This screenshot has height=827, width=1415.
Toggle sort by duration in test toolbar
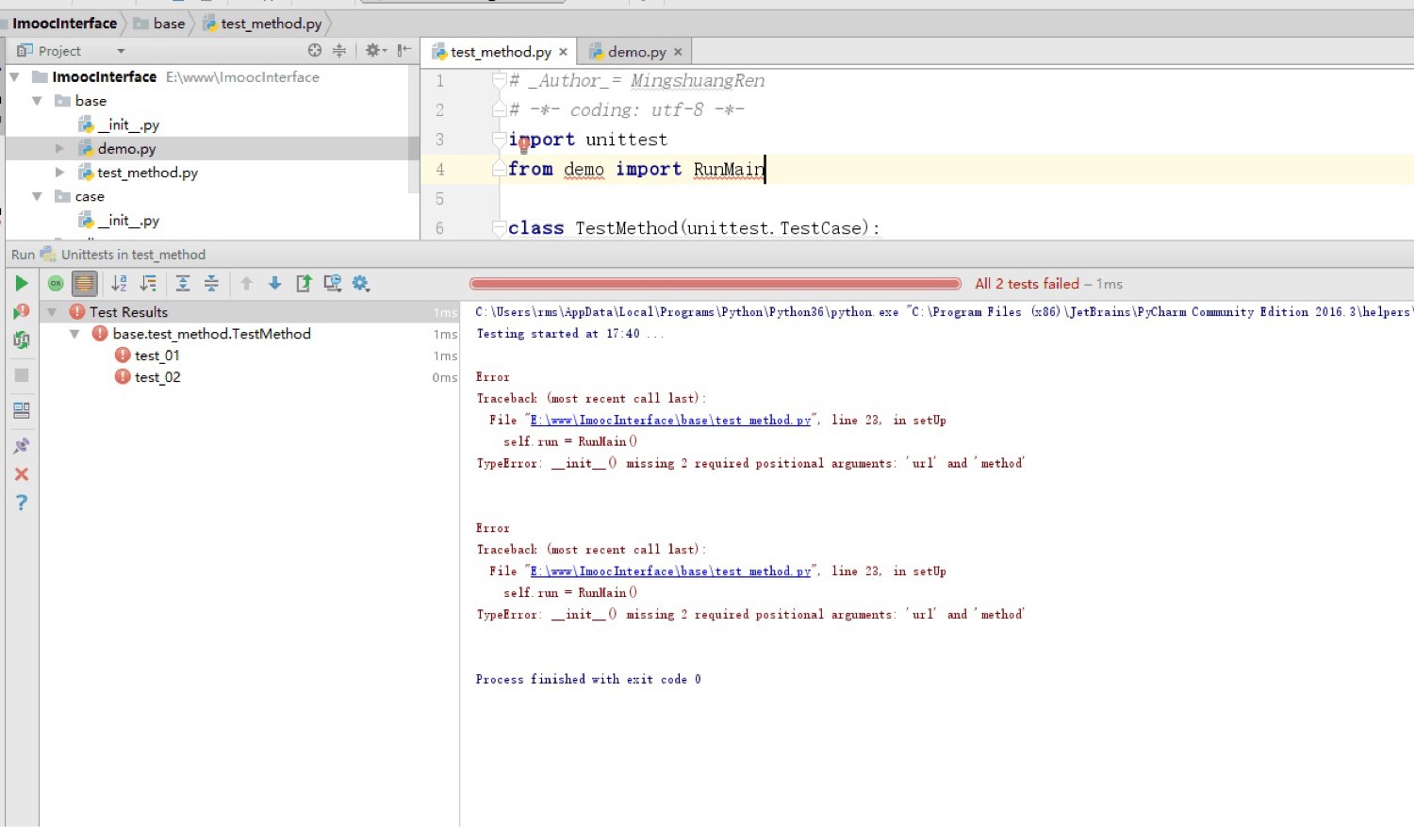pyautogui.click(x=148, y=284)
